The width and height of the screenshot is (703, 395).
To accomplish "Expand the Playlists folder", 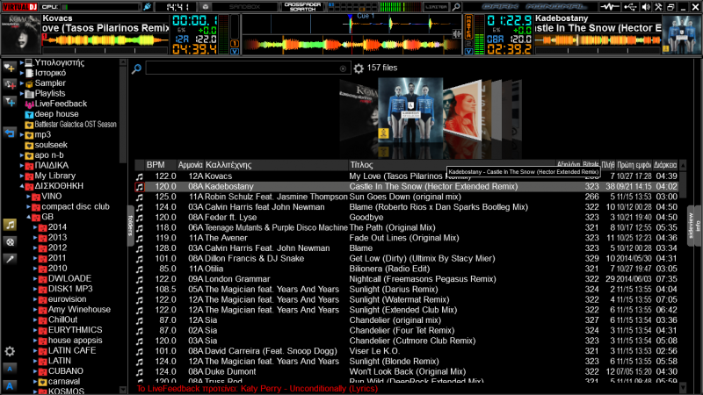I will (x=21, y=94).
